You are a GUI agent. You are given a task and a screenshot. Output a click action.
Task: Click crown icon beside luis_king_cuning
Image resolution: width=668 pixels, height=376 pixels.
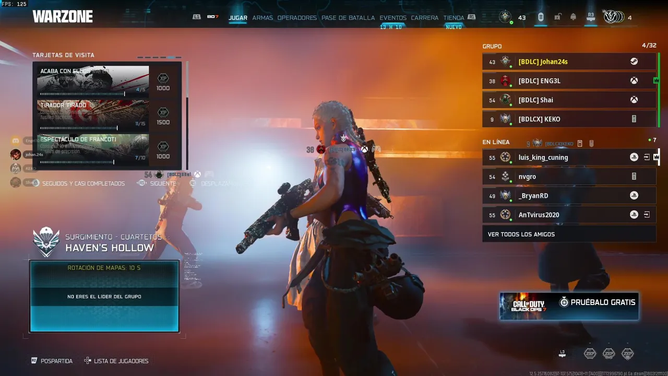[657, 157]
